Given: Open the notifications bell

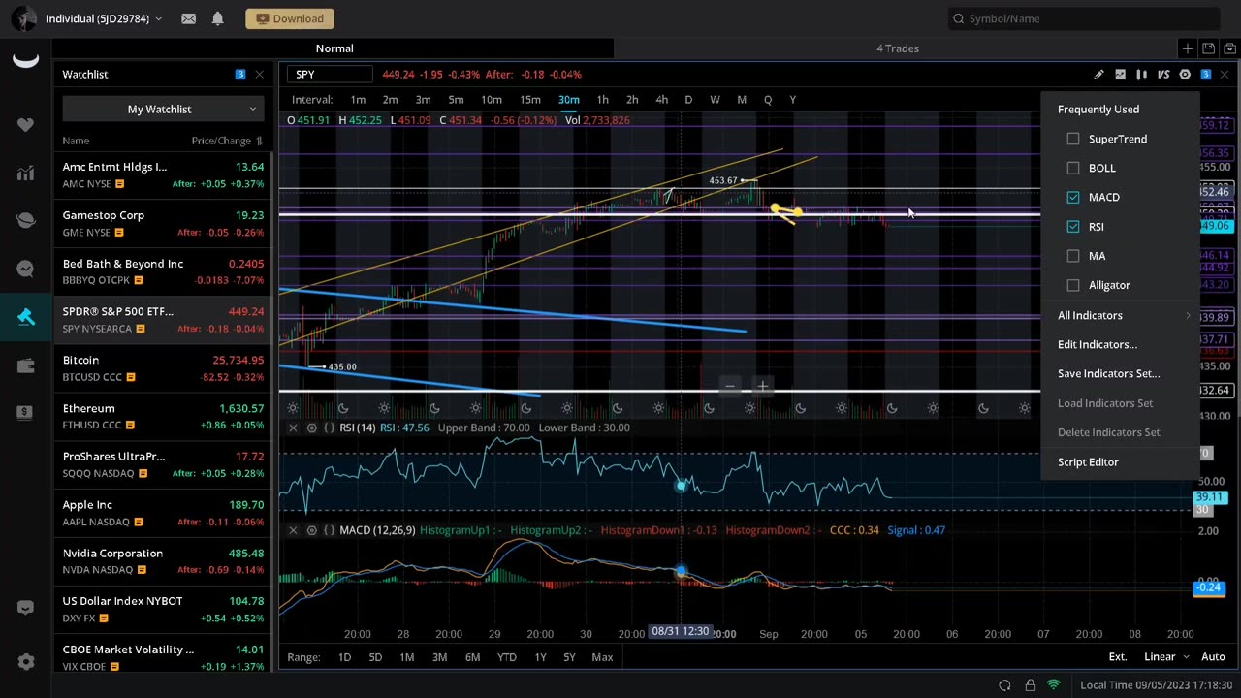Looking at the screenshot, I should click(x=217, y=18).
